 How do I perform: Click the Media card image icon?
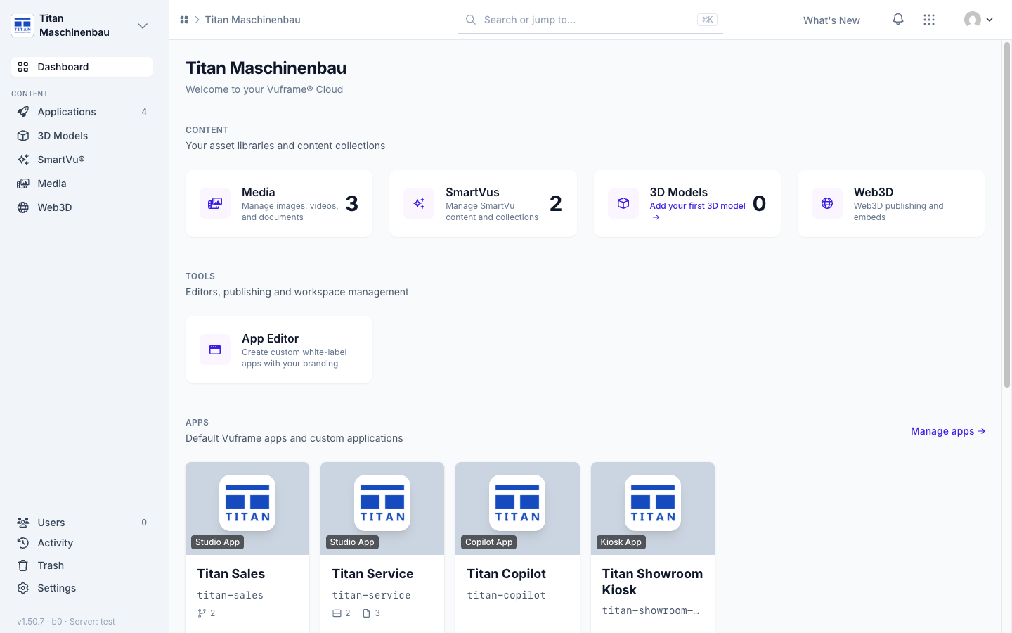click(215, 203)
